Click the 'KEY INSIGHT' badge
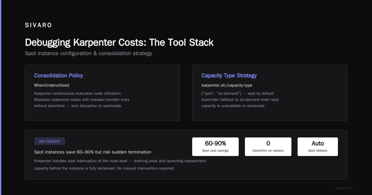372x195 pixels. [50, 141]
